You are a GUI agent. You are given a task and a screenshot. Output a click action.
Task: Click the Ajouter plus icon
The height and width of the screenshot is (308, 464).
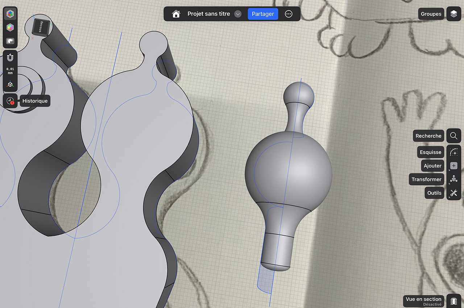(453, 166)
